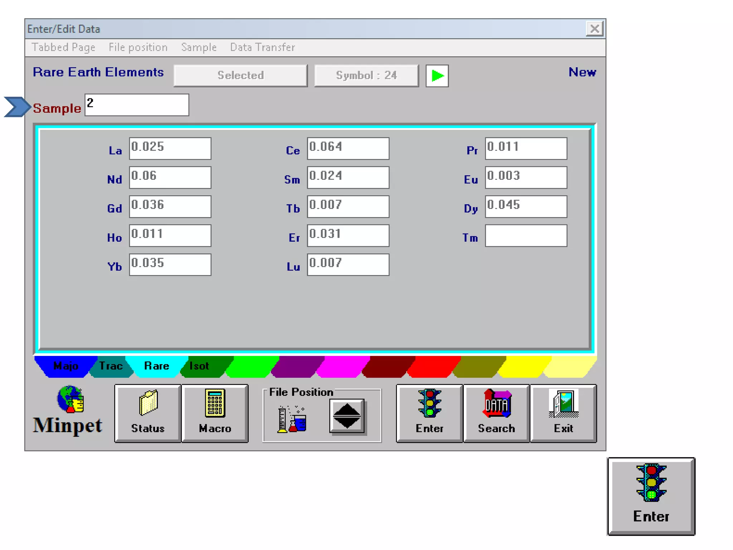Click the Exit door button
Viewport: 733px width, 550px height.
(563, 413)
